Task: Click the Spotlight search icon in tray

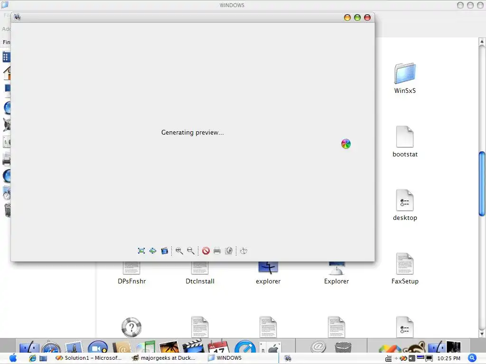Action: click(472, 358)
